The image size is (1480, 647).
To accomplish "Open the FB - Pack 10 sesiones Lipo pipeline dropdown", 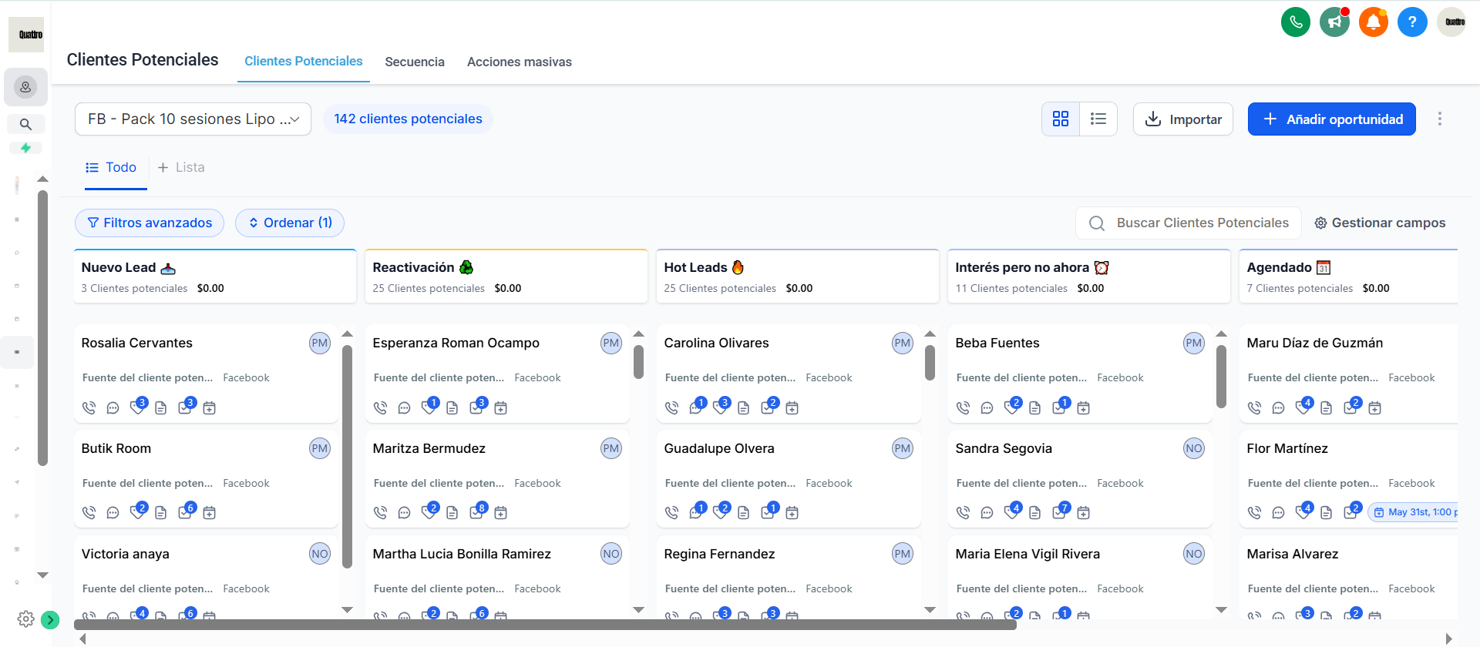I will click(x=193, y=119).
